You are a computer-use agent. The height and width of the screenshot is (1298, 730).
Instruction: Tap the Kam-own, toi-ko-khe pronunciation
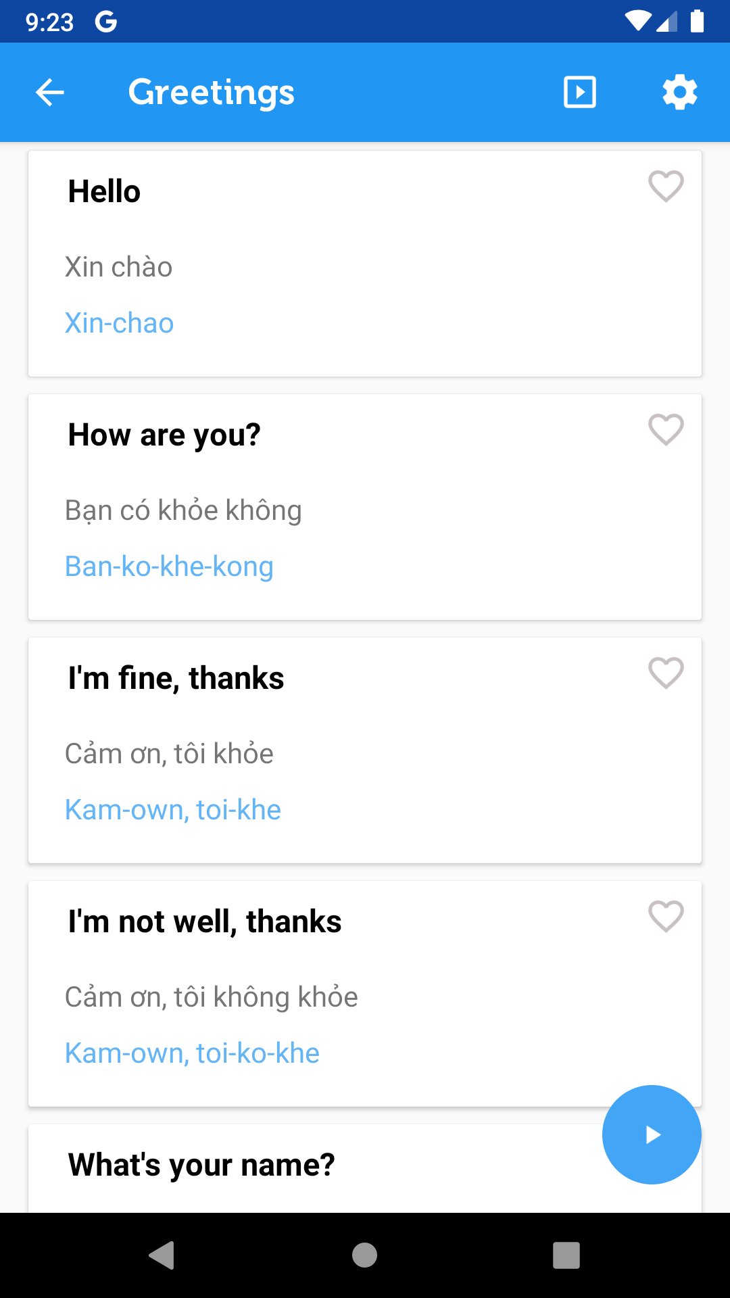(192, 1053)
